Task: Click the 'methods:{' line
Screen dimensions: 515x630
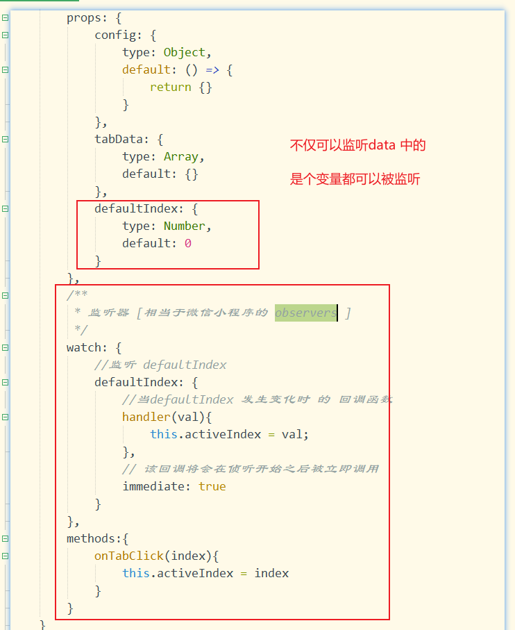Action: [98, 538]
